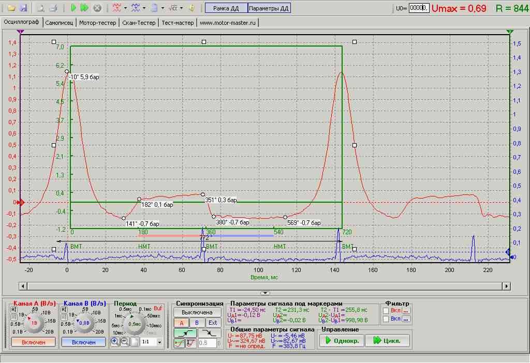Click the save floppy disk icon
This screenshot has width=530, height=363.
pos(23,8)
